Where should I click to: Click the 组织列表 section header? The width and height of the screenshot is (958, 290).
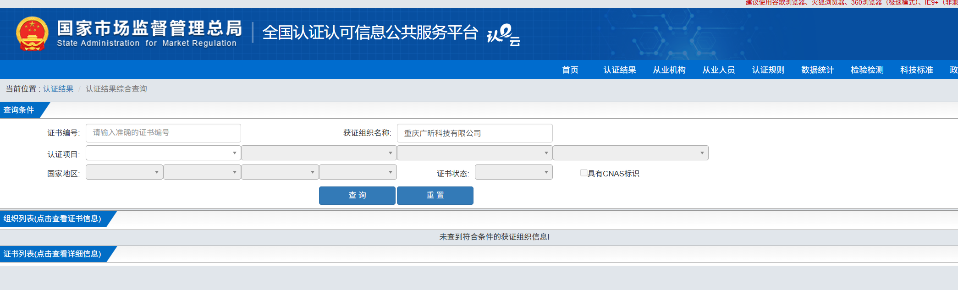tap(52, 219)
